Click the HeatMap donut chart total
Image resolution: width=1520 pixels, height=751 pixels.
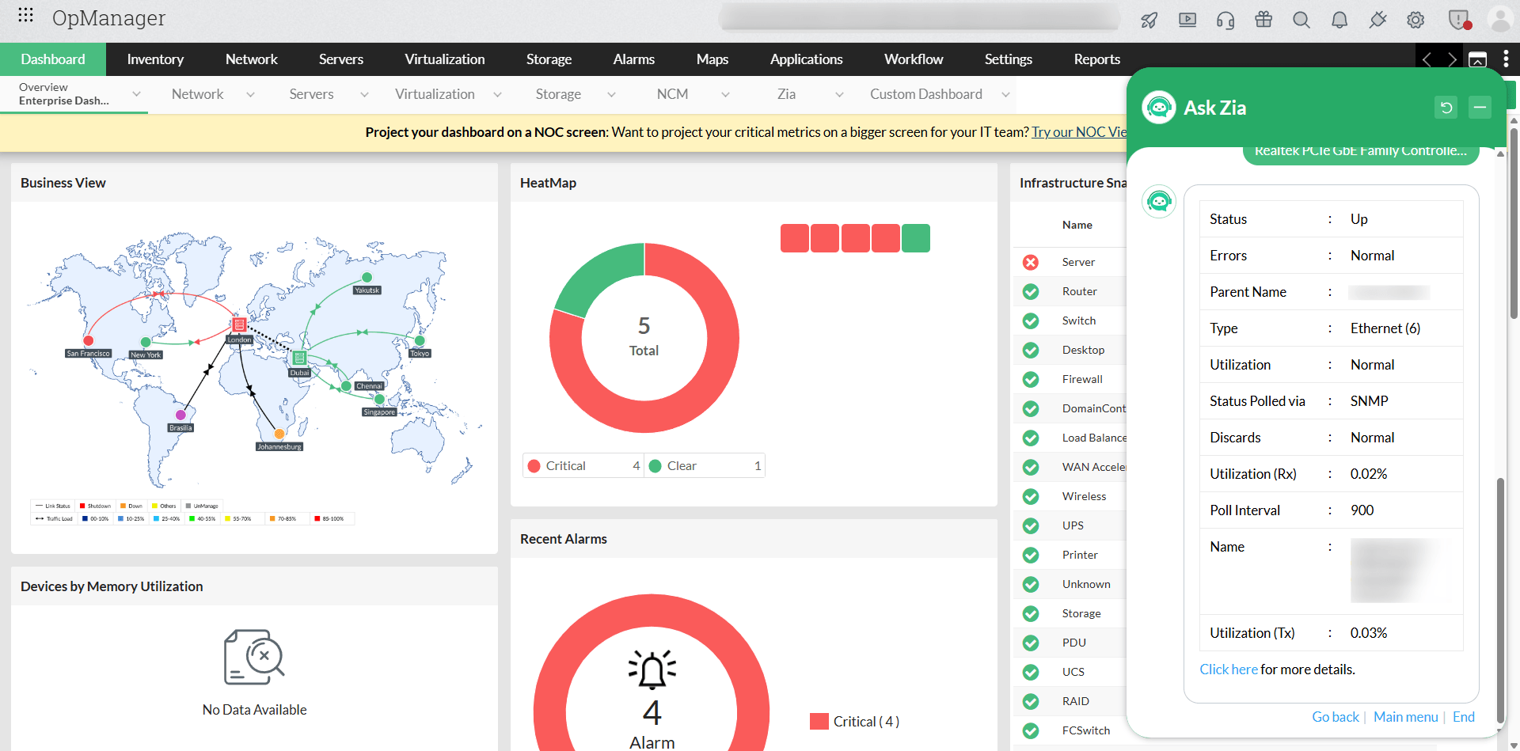point(644,337)
